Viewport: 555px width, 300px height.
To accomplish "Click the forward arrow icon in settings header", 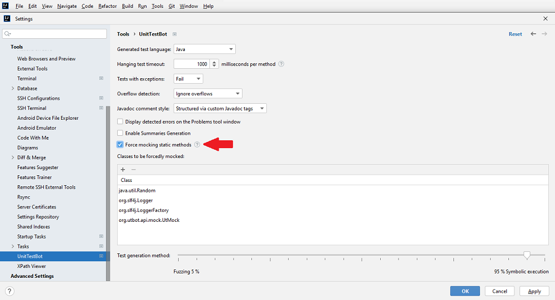I will pyautogui.click(x=544, y=34).
